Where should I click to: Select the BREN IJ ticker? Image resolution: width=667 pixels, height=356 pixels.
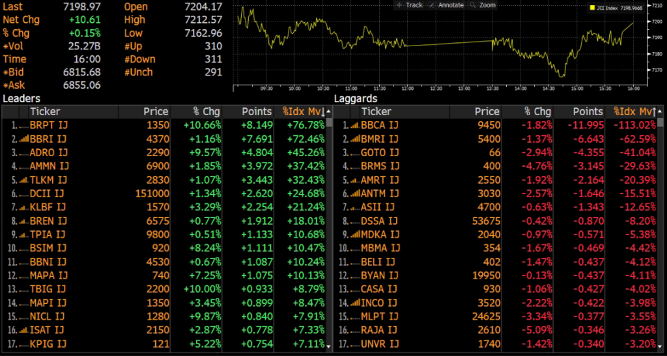[48, 221]
